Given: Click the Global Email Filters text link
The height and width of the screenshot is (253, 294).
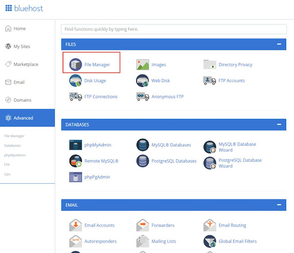Looking at the screenshot, I should pyautogui.click(x=238, y=241).
